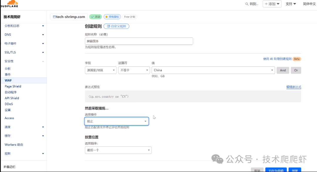317x172 pixels.
Task: Open Page Shield from the sidebar
Action: [x=13, y=86]
